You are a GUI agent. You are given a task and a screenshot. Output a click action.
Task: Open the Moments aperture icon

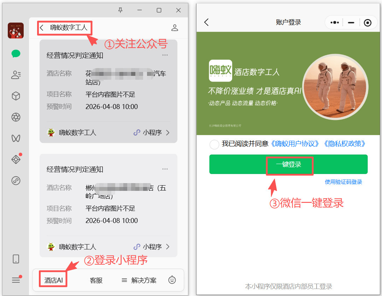pos(16,117)
